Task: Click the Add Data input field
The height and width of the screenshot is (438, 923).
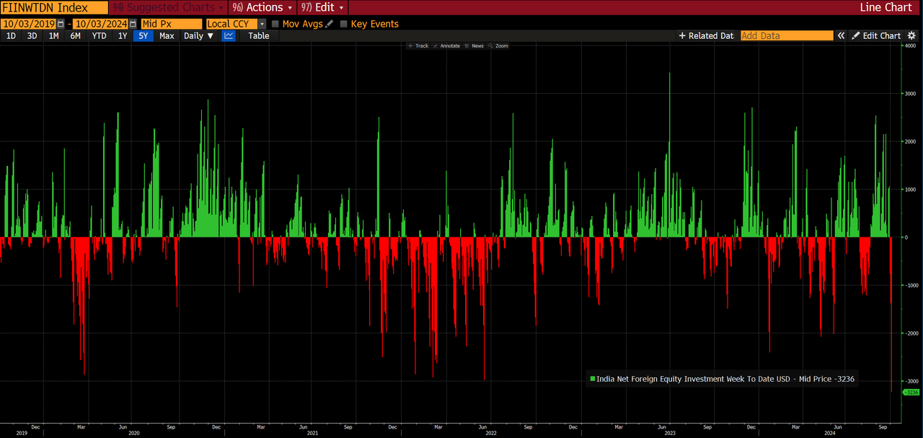Action: point(786,35)
